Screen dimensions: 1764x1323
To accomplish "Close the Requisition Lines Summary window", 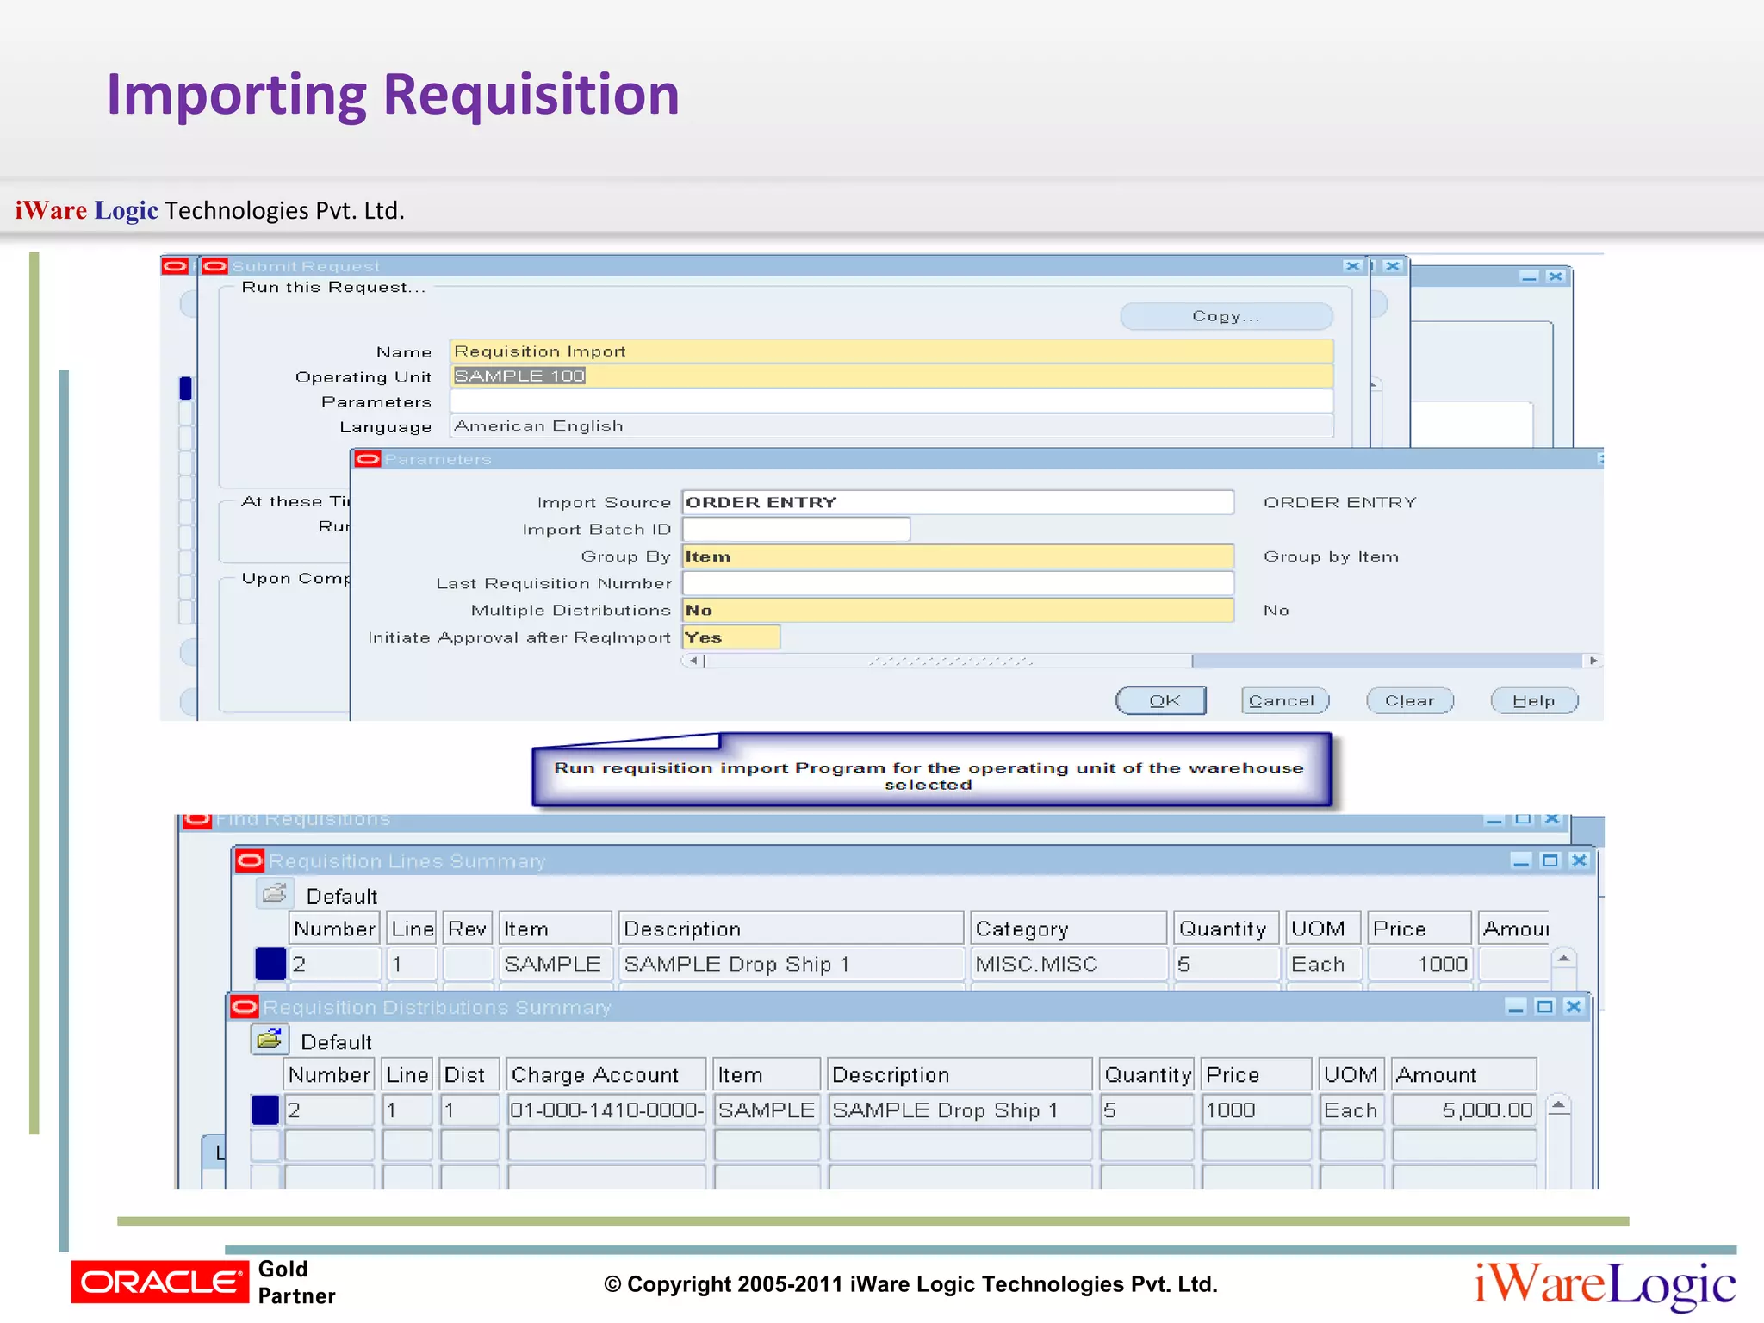I will click(1579, 860).
